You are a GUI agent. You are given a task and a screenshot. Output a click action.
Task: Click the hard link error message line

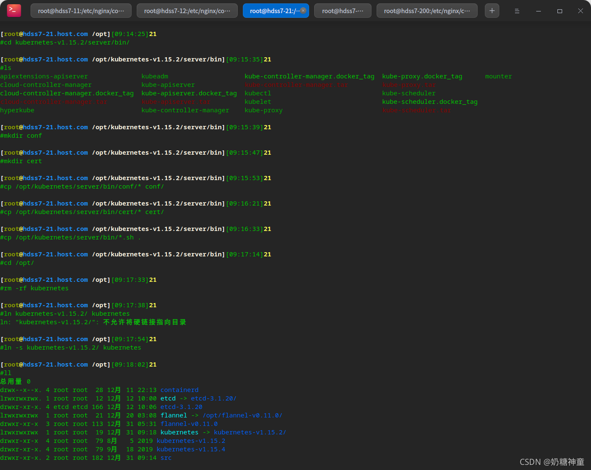[93, 322]
